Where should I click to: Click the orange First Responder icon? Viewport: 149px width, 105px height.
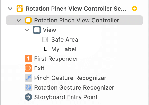pyautogui.click(x=28, y=59)
